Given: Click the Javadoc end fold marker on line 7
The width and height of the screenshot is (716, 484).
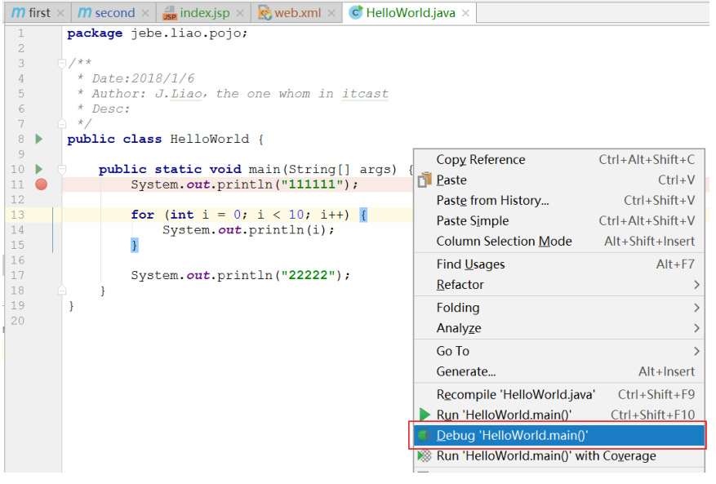Looking at the screenshot, I should coord(62,124).
